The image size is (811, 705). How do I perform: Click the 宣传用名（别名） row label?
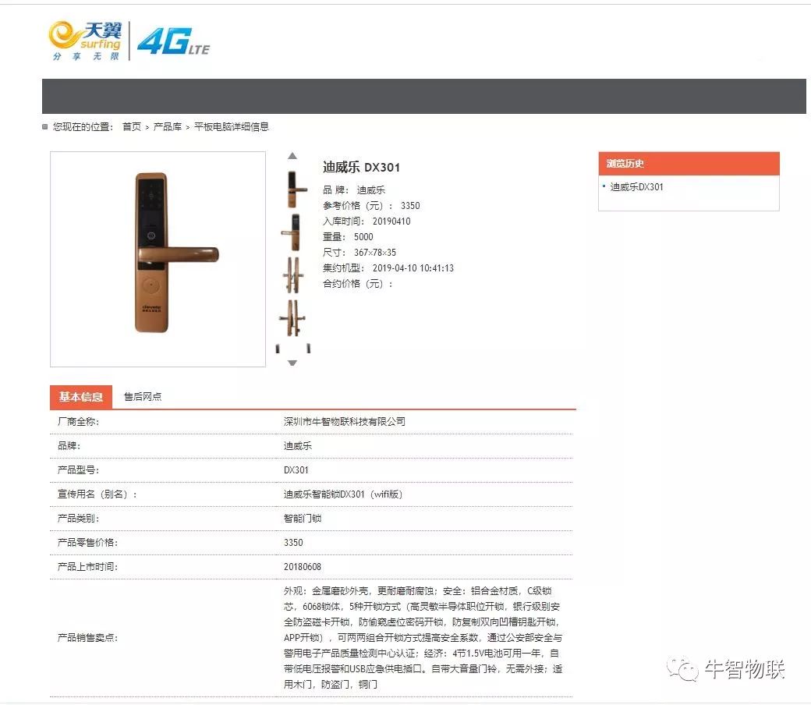(x=97, y=494)
